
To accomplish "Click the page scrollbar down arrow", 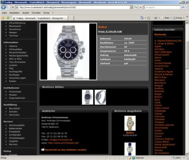I will [x=187, y=154].
